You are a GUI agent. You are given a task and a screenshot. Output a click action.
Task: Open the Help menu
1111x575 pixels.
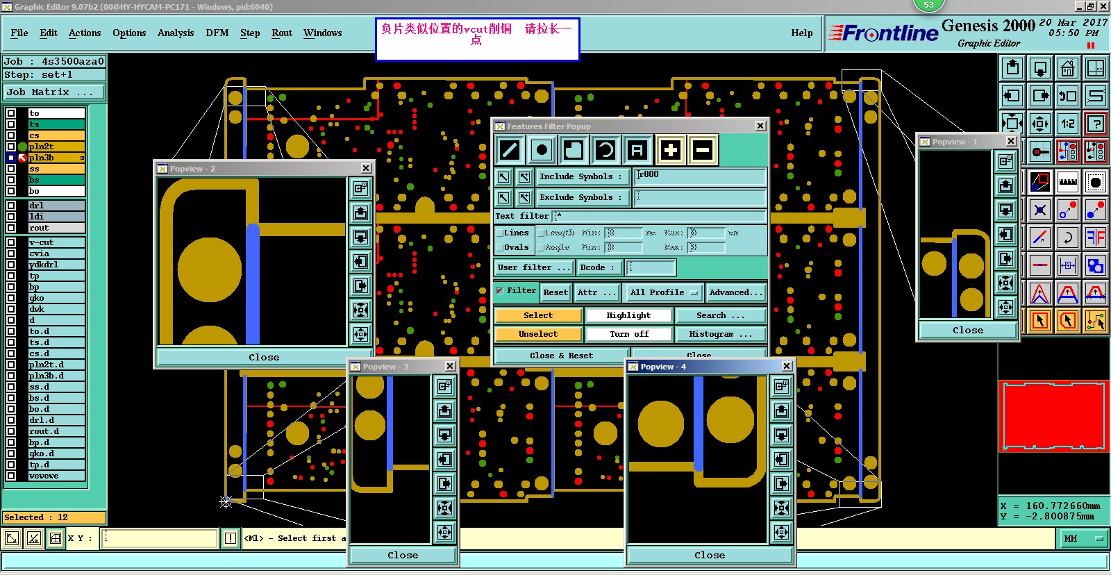click(802, 33)
